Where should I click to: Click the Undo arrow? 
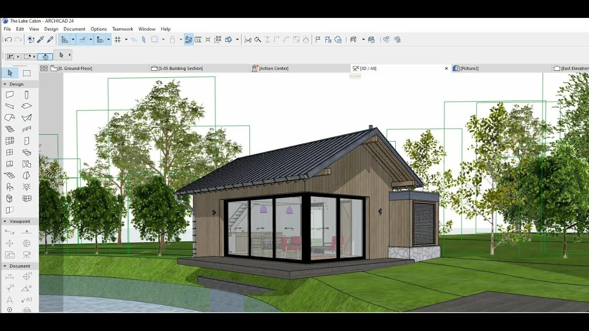(8, 40)
